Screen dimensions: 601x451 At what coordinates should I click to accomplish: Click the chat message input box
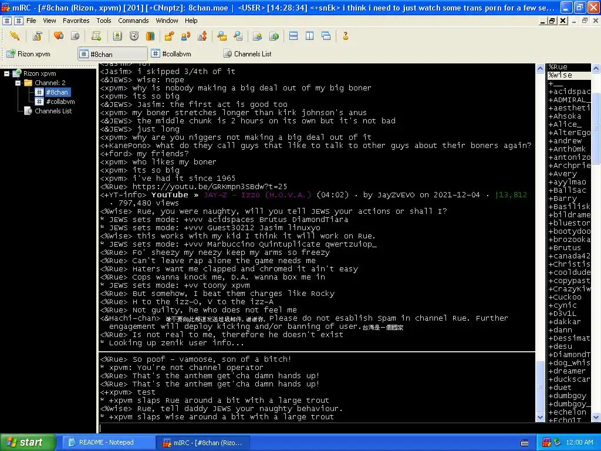(316, 428)
